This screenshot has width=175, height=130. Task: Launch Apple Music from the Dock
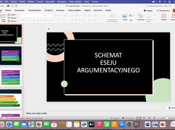tap(99, 124)
